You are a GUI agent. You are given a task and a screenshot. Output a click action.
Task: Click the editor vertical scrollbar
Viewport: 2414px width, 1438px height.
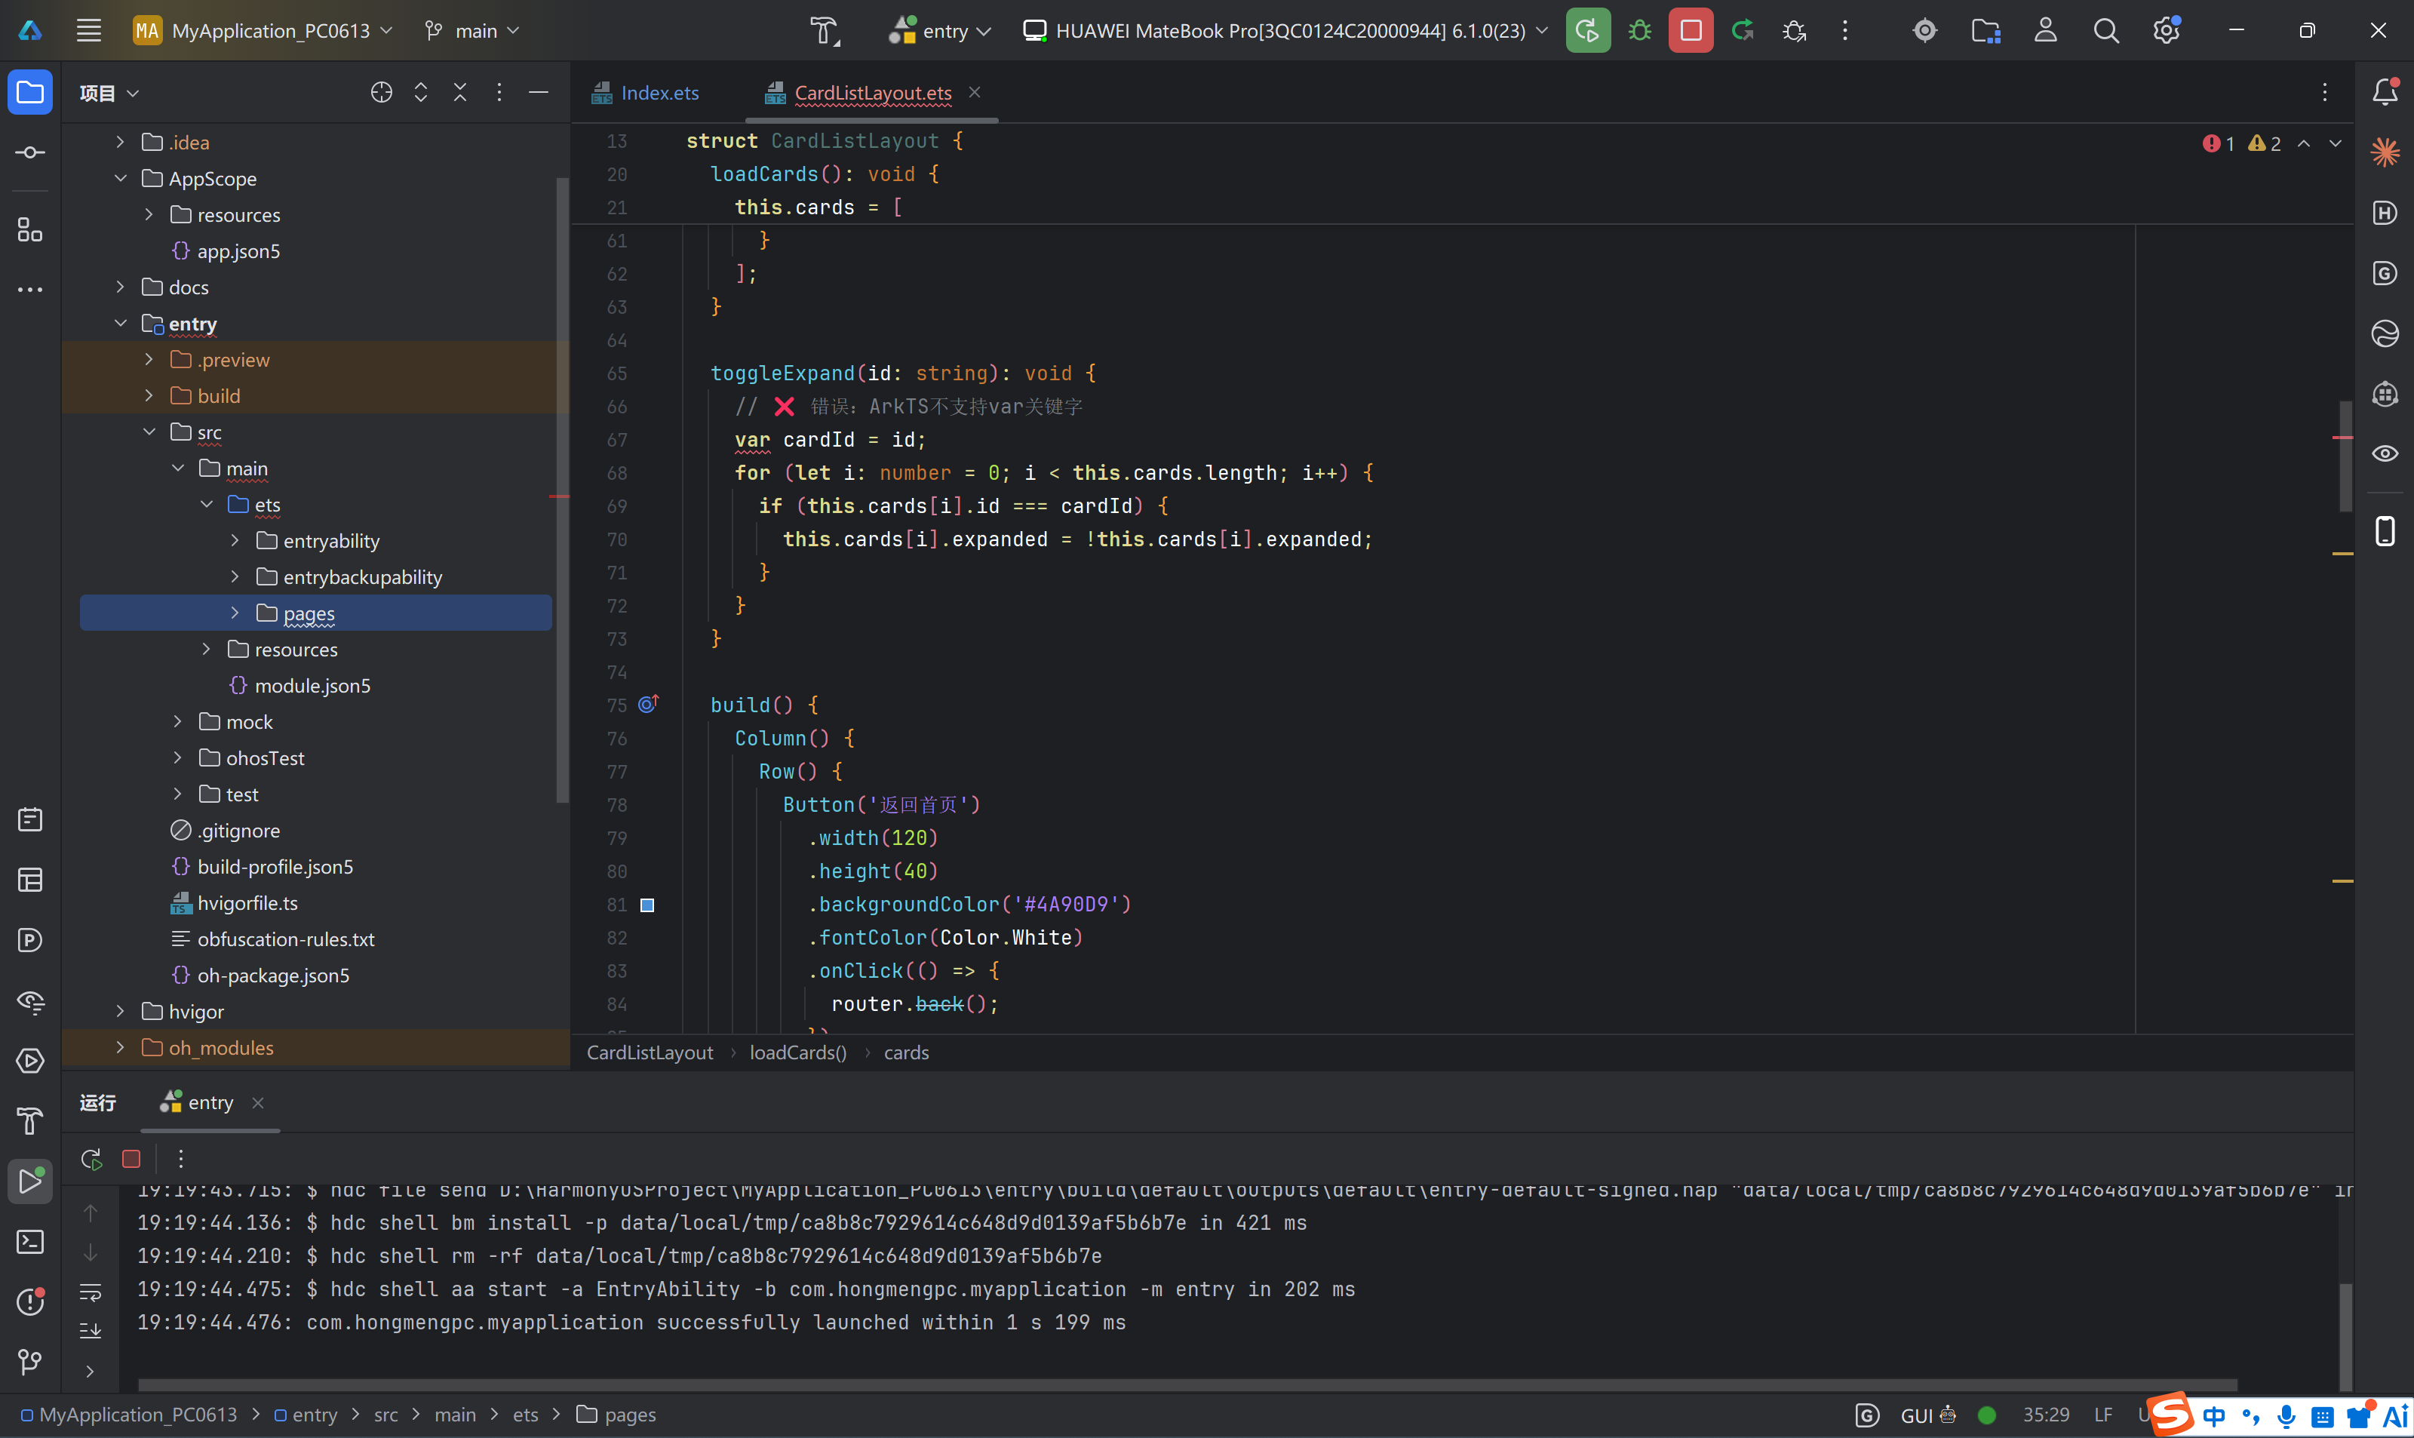coord(2345,456)
